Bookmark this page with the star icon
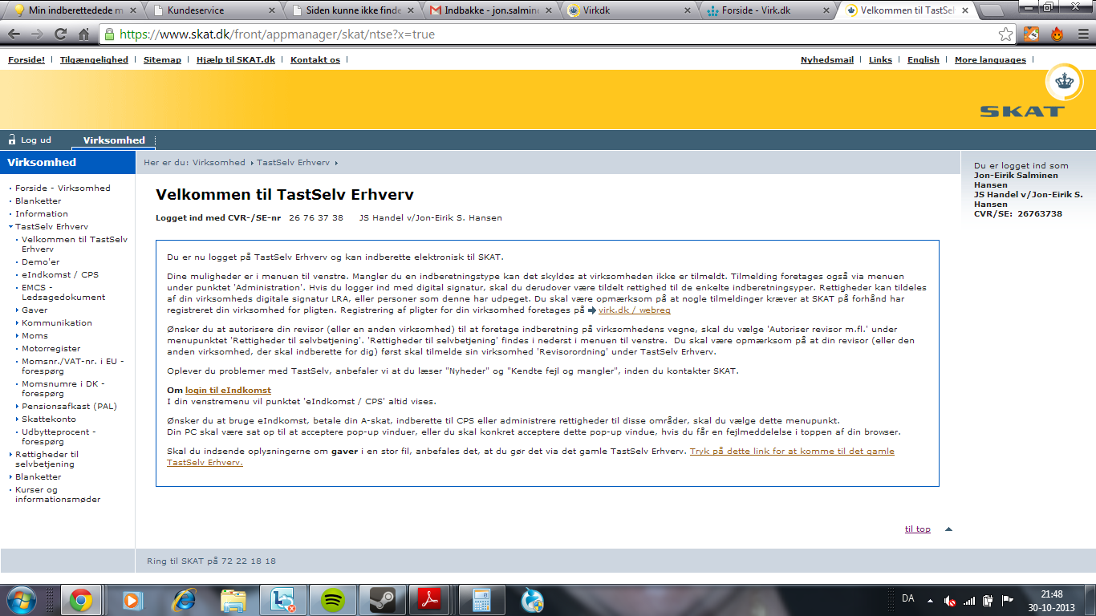Viewport: 1096px width, 616px height. point(1005,34)
